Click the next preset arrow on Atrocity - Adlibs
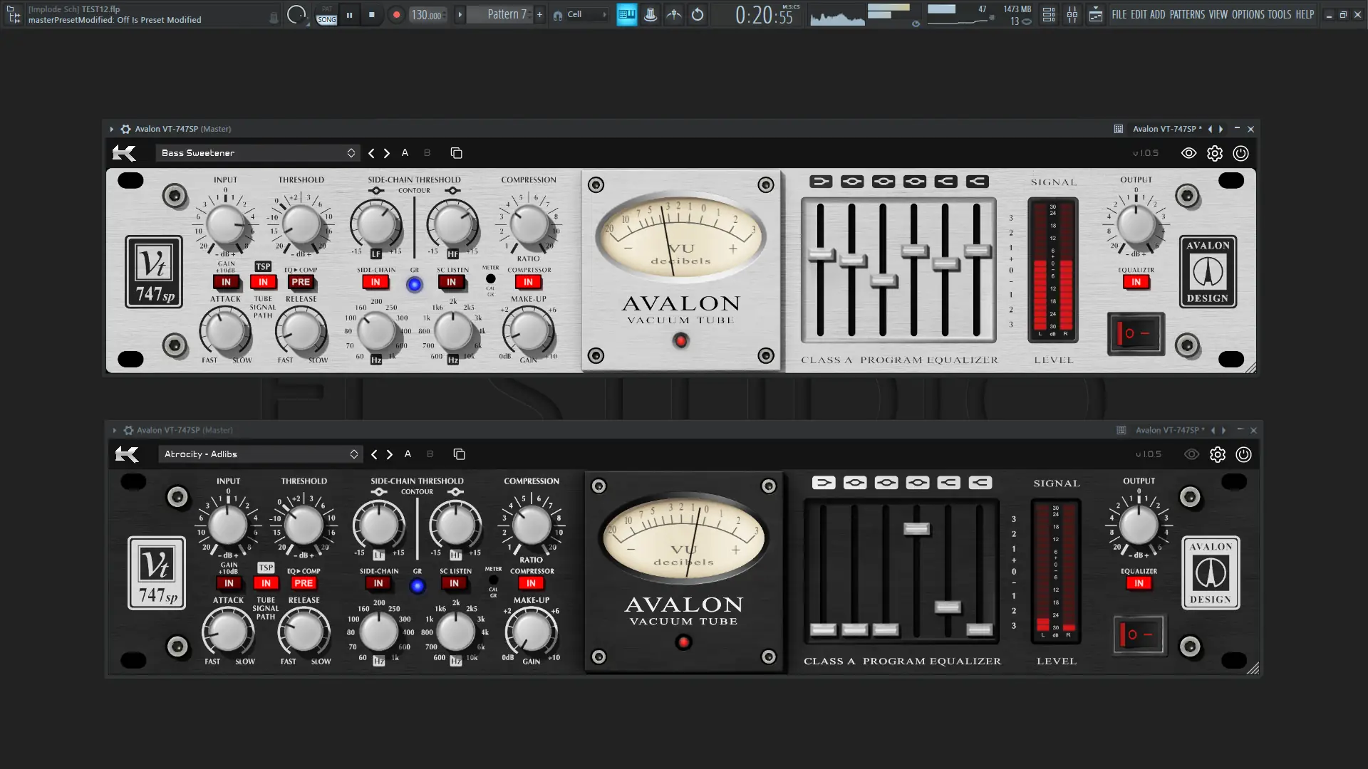 pos(390,454)
